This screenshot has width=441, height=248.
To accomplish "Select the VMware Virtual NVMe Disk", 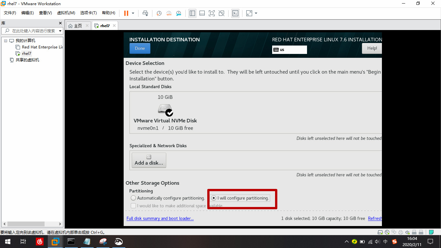I will 165,113.
